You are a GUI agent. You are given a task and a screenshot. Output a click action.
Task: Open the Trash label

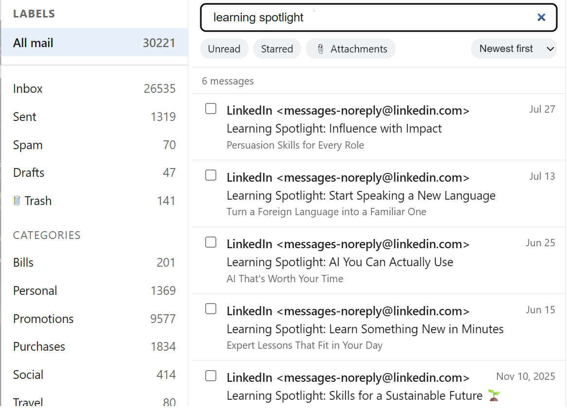click(x=94, y=201)
